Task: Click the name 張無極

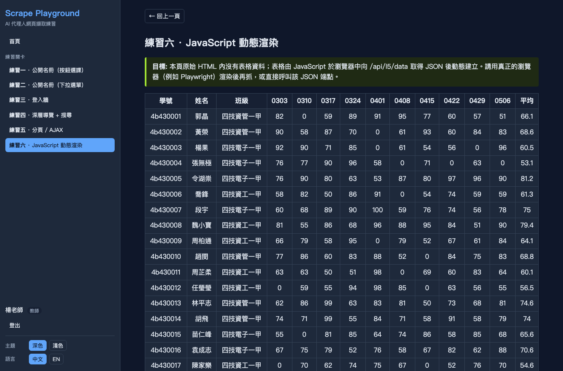Action: (202, 163)
